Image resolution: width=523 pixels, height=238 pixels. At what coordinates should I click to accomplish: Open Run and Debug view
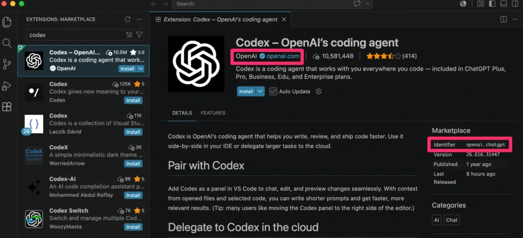tap(7, 86)
